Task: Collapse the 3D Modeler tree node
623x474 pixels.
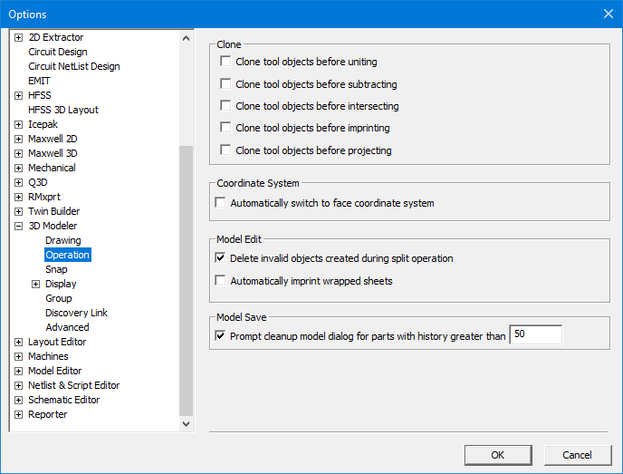Action: tap(19, 226)
